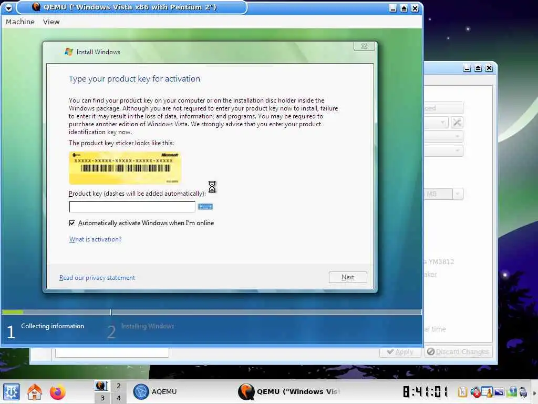This screenshot has width=538, height=404.
Task: Switch to virtual desktop 3 in pager
Action: [102, 398]
